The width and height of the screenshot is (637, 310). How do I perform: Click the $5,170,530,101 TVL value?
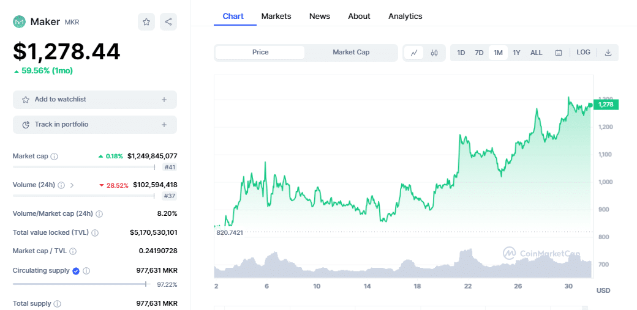point(154,232)
